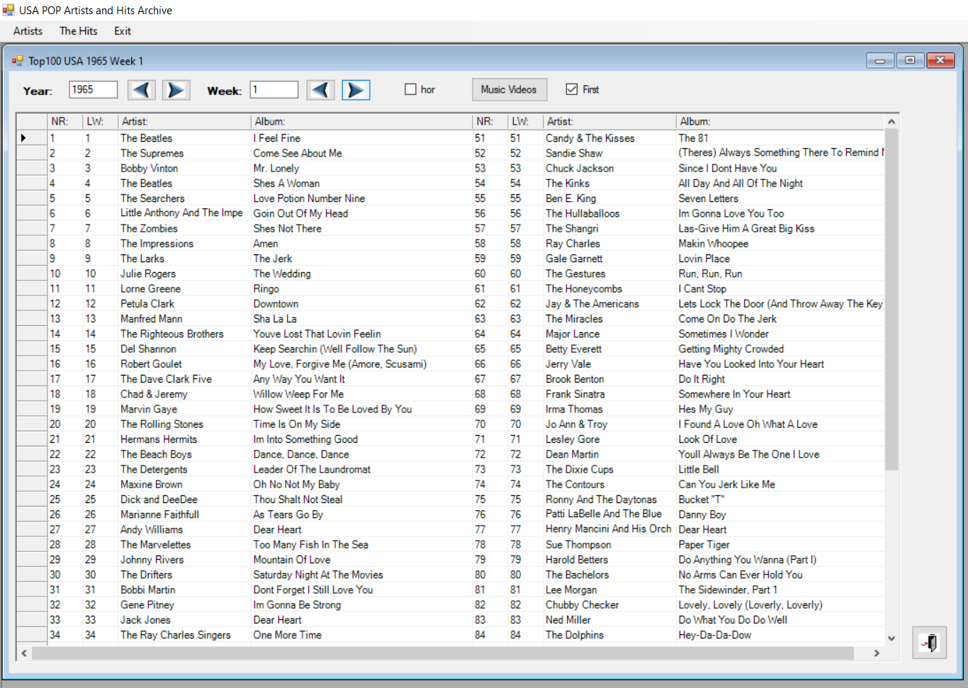Viewport: 968px width, 688px height.
Task: Click 'Saturday Night At The Movies' cell
Action: 361,575
